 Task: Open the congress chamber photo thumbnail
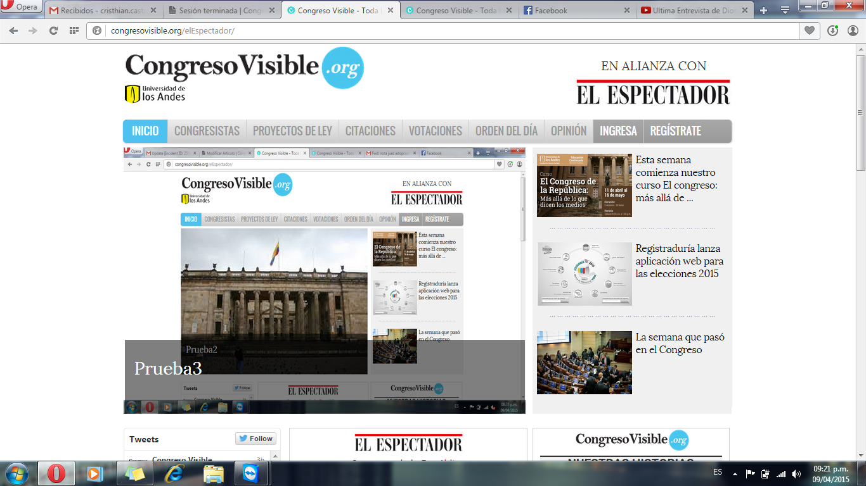tap(585, 363)
